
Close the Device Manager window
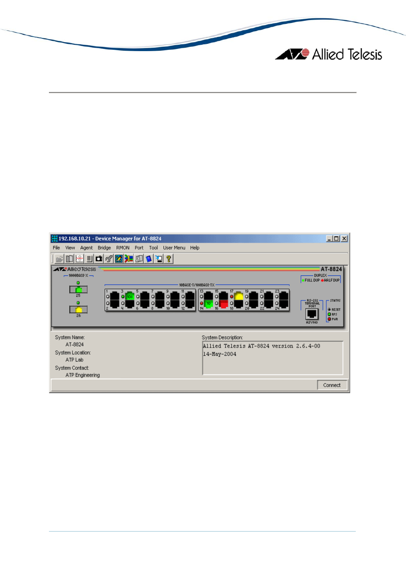tap(344, 239)
